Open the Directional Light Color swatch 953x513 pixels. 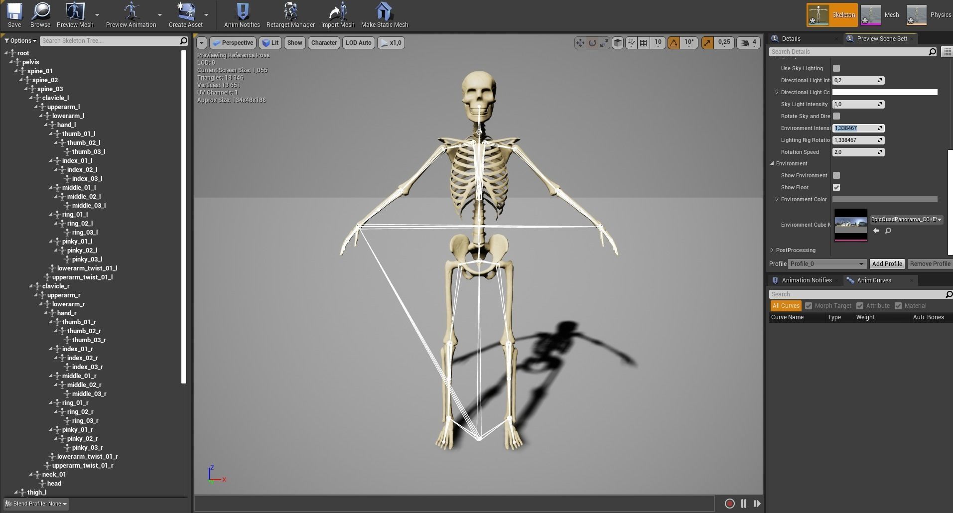[x=885, y=92]
